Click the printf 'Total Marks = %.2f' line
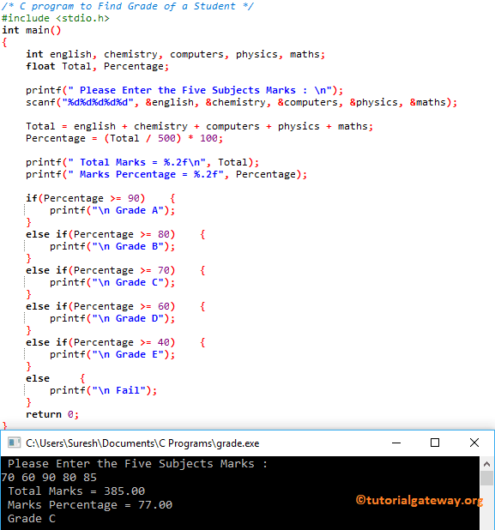Screen dimensions: 495x530 [142, 162]
